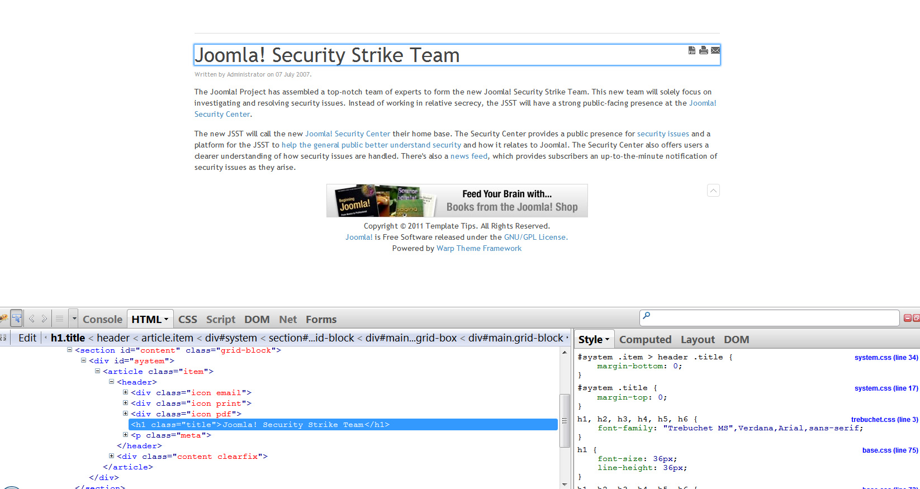
Task: Open system.css (line 34) source link
Action: point(886,358)
